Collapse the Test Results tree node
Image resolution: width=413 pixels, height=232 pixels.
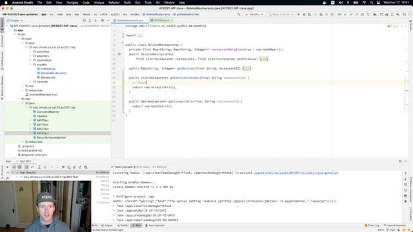(13, 173)
